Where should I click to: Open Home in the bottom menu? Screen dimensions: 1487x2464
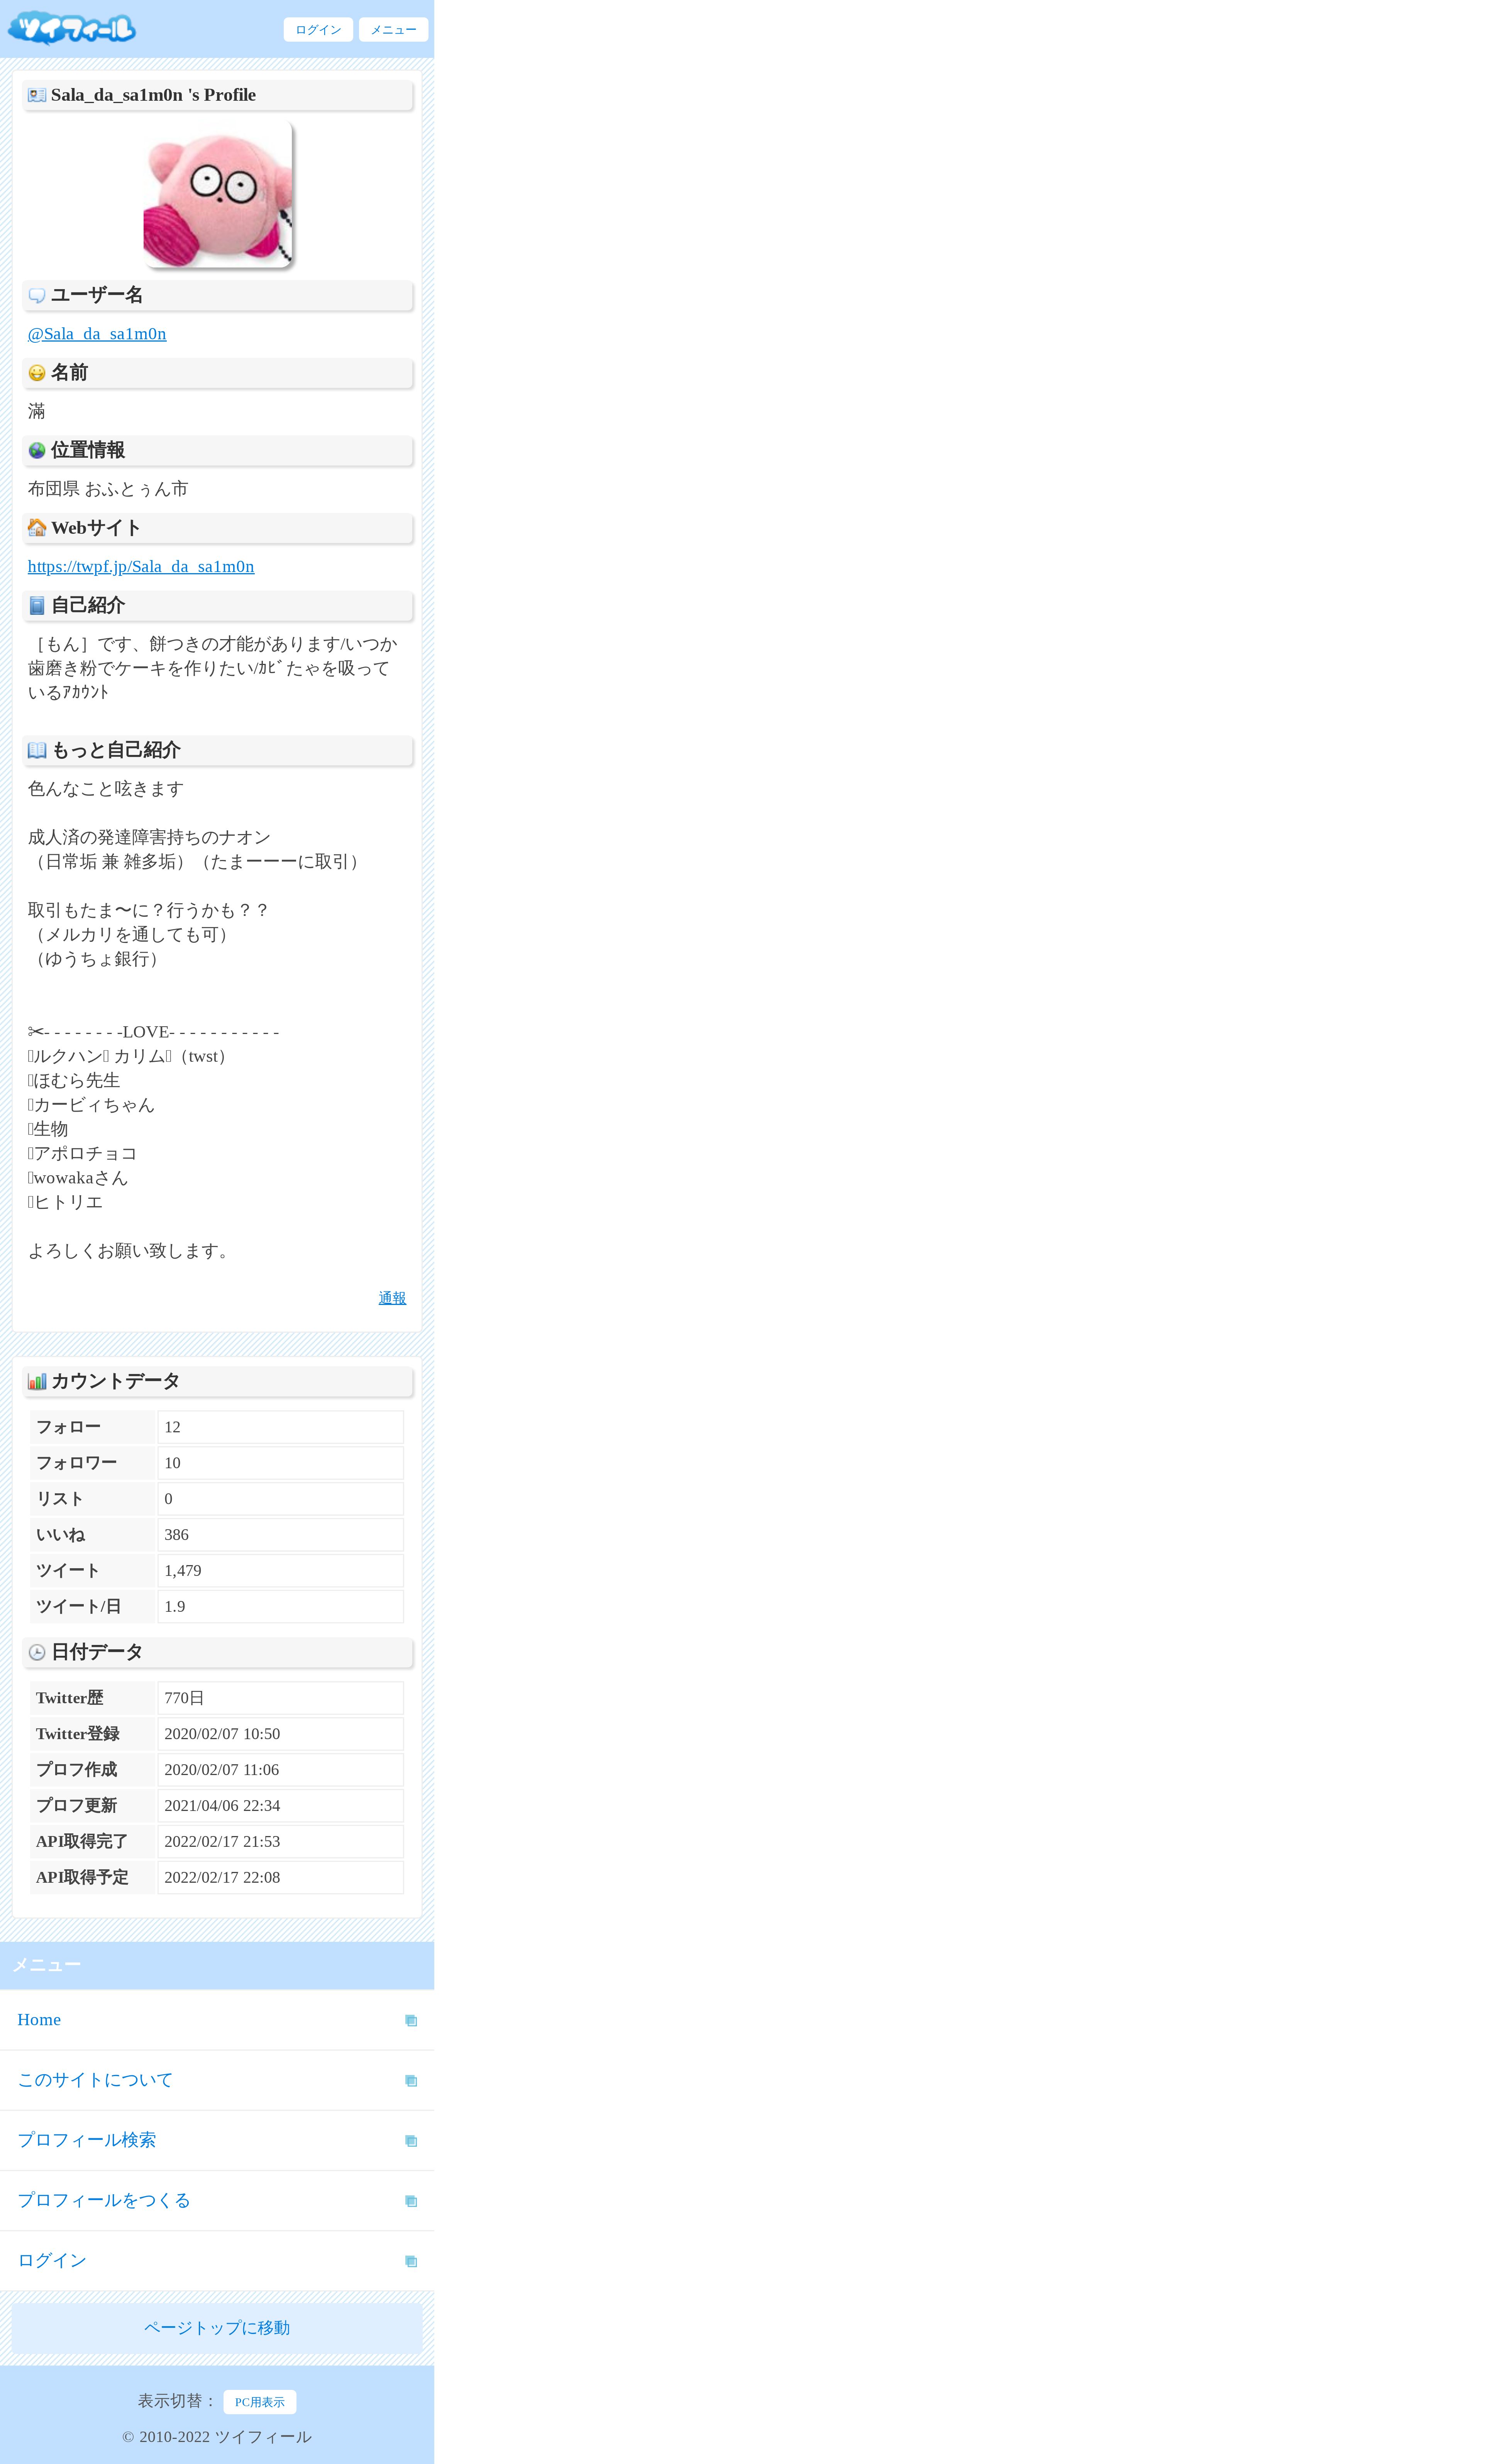[x=217, y=2020]
